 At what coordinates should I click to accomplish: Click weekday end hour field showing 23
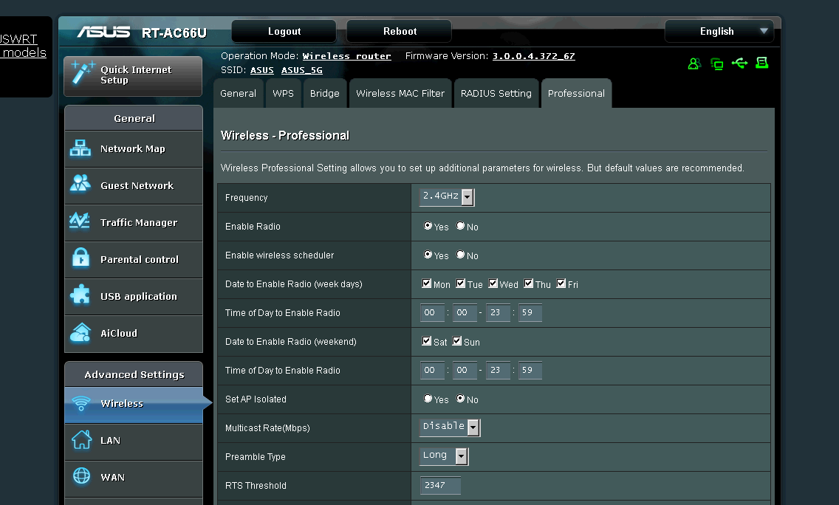point(498,312)
